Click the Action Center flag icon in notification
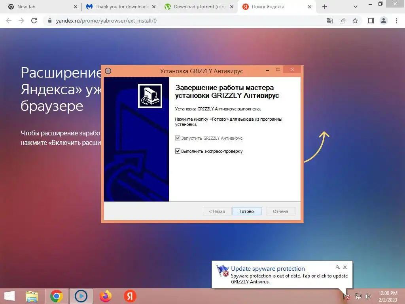Viewport: 405px width, 304px height. click(222, 271)
